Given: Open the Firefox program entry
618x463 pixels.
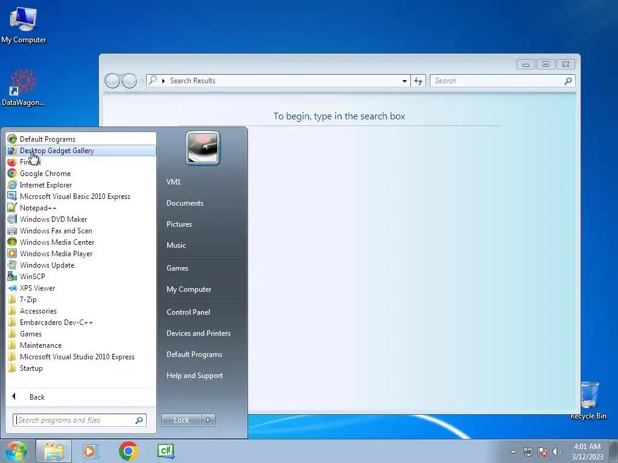Looking at the screenshot, I should tap(81, 162).
